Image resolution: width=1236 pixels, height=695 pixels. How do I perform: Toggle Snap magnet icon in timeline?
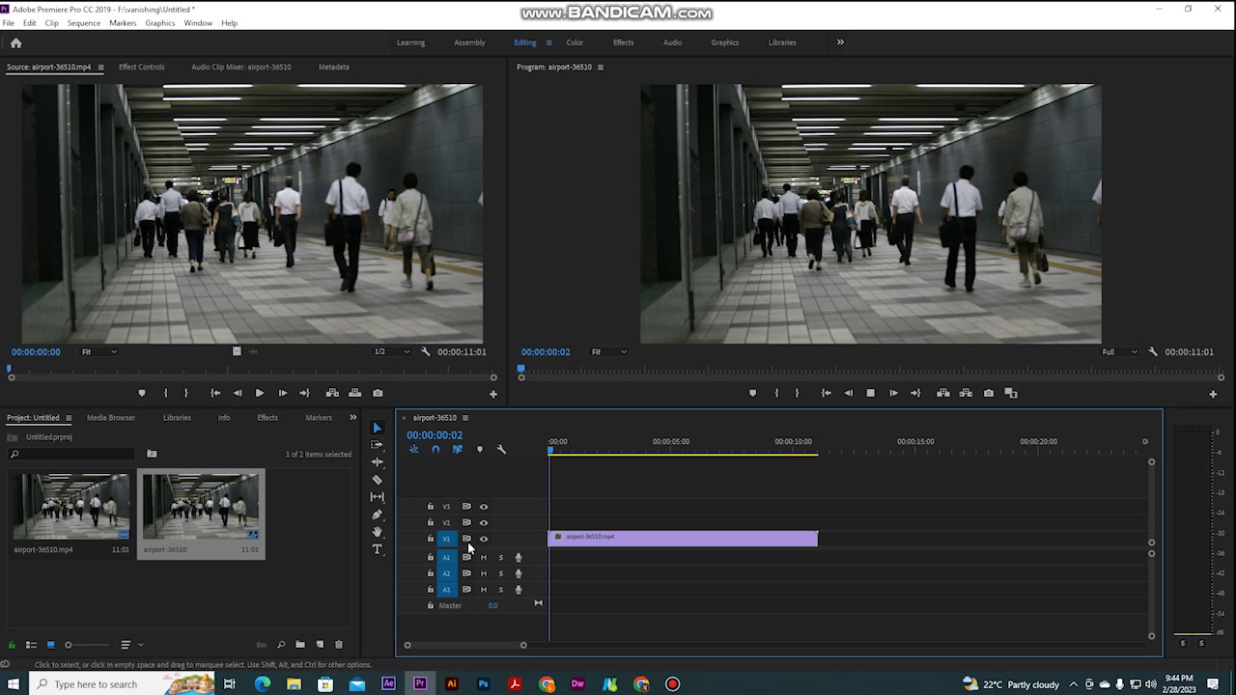pos(435,450)
